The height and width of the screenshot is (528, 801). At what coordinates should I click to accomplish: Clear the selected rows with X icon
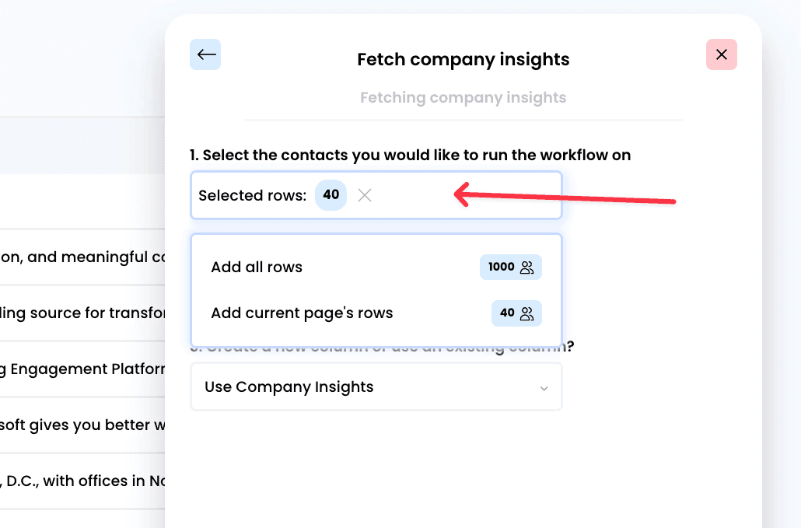(x=365, y=195)
